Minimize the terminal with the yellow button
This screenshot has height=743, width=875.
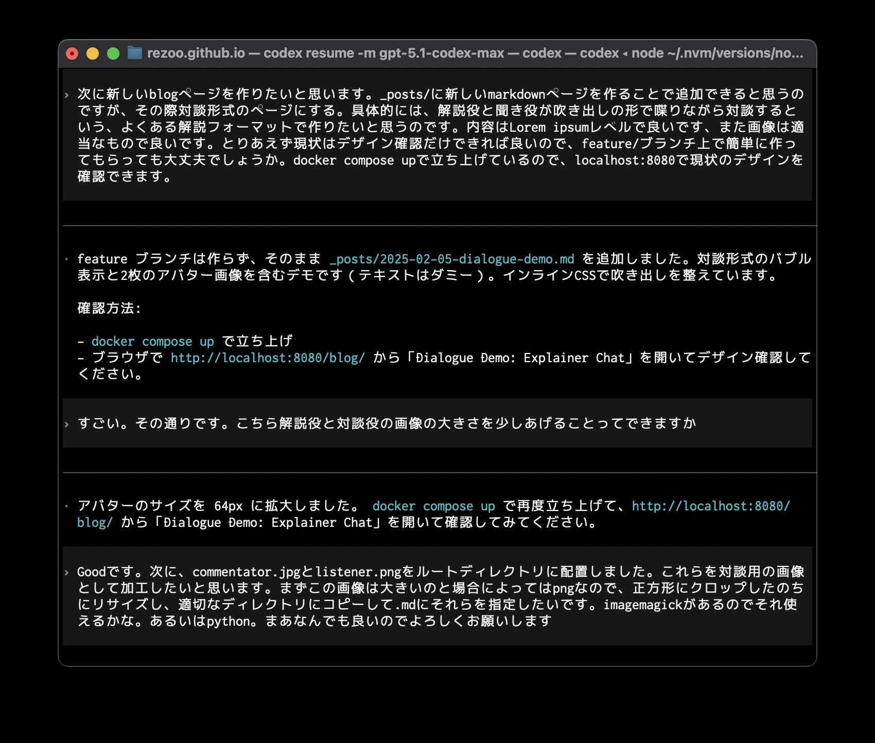click(93, 54)
